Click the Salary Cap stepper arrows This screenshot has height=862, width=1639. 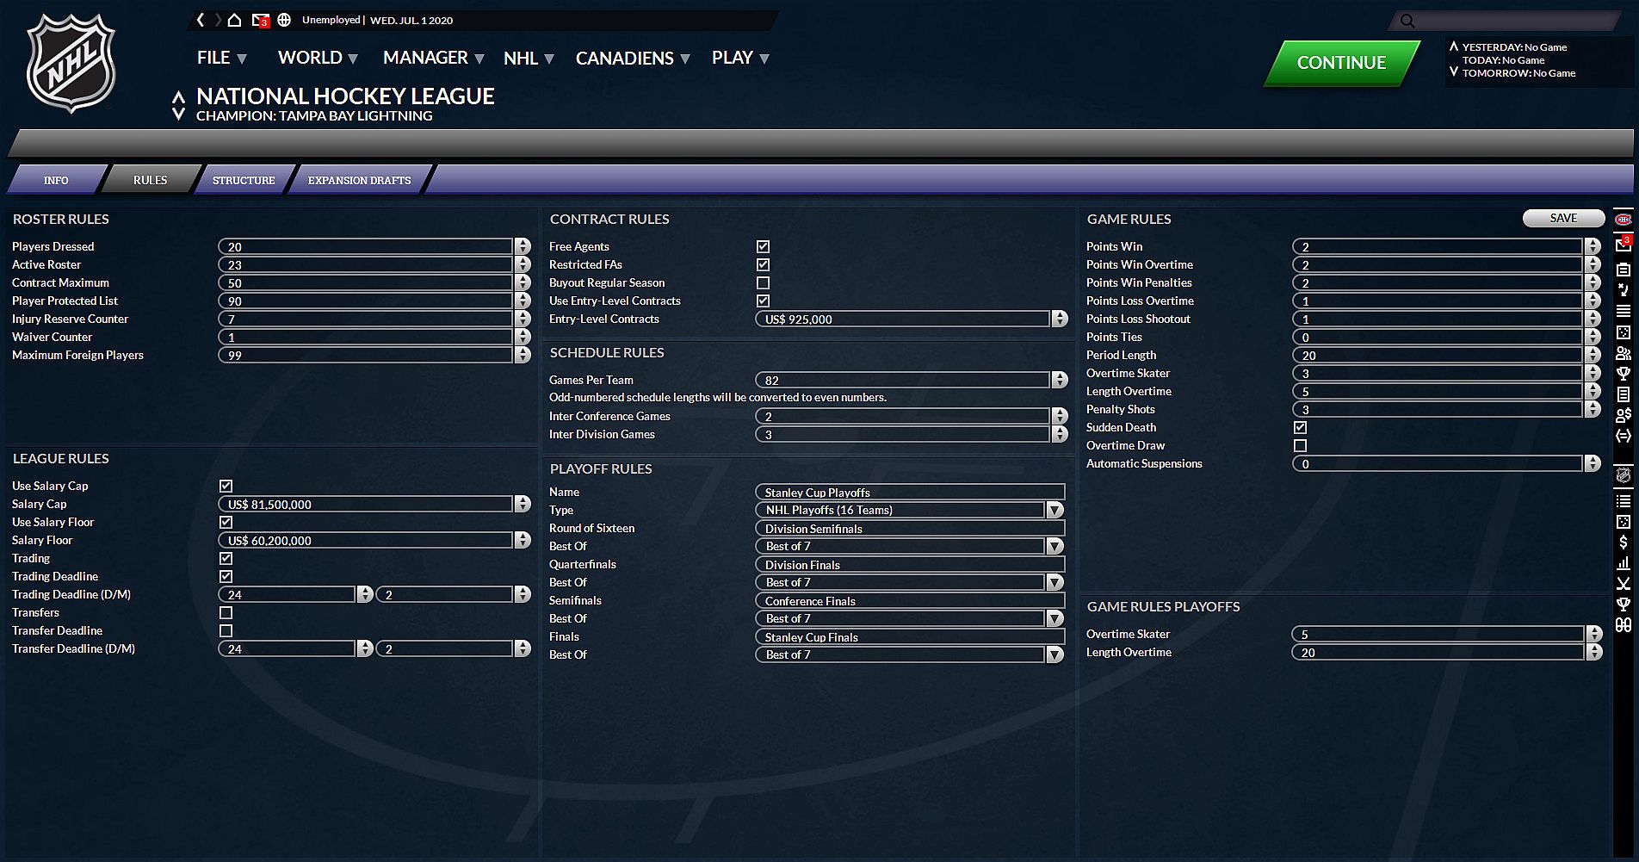523,504
